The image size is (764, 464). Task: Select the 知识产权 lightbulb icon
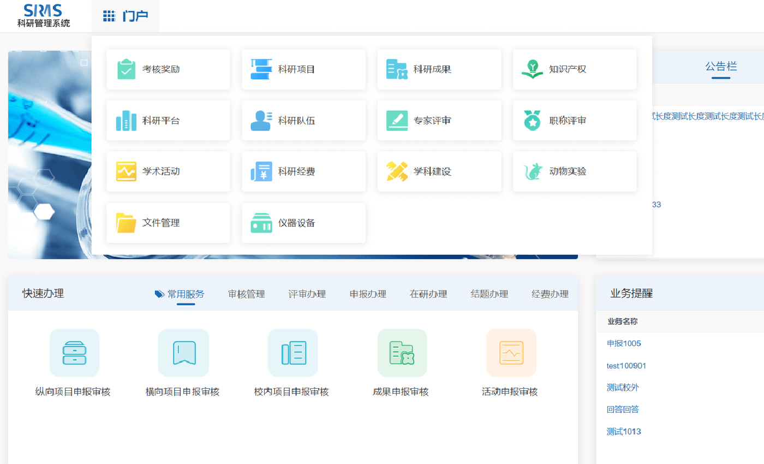point(532,69)
